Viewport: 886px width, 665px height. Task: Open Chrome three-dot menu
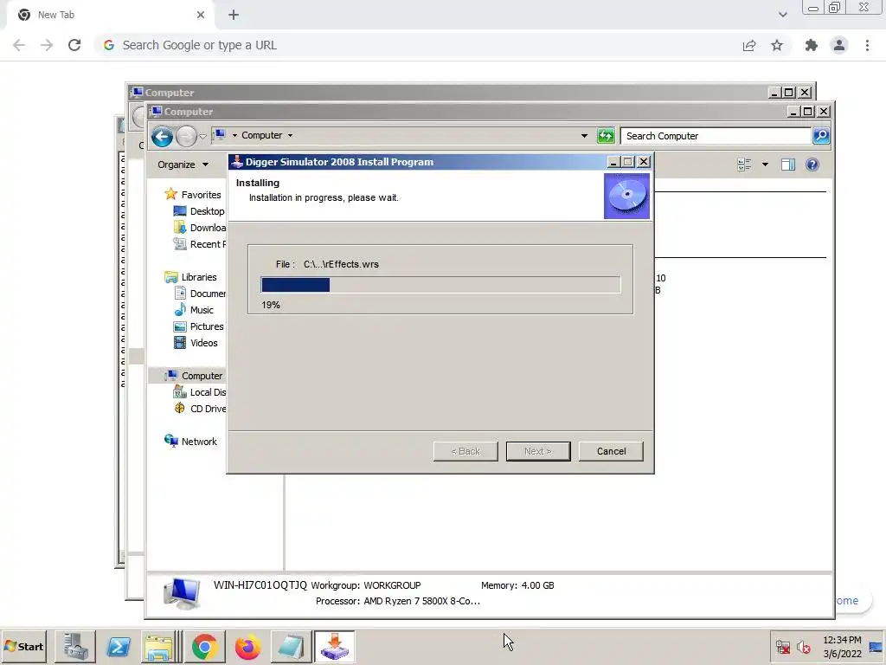coord(867,45)
